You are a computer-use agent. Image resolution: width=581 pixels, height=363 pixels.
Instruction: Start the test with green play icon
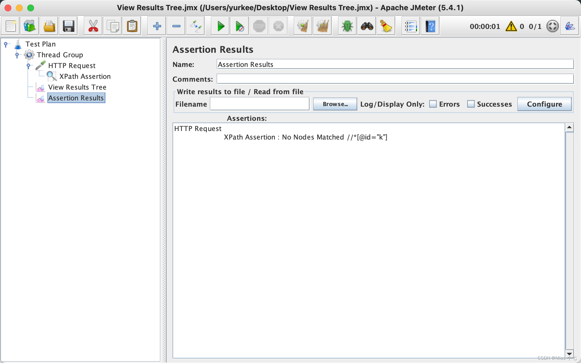point(220,26)
